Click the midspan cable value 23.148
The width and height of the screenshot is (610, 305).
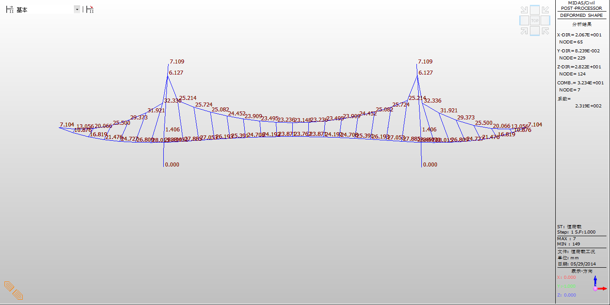click(x=303, y=120)
